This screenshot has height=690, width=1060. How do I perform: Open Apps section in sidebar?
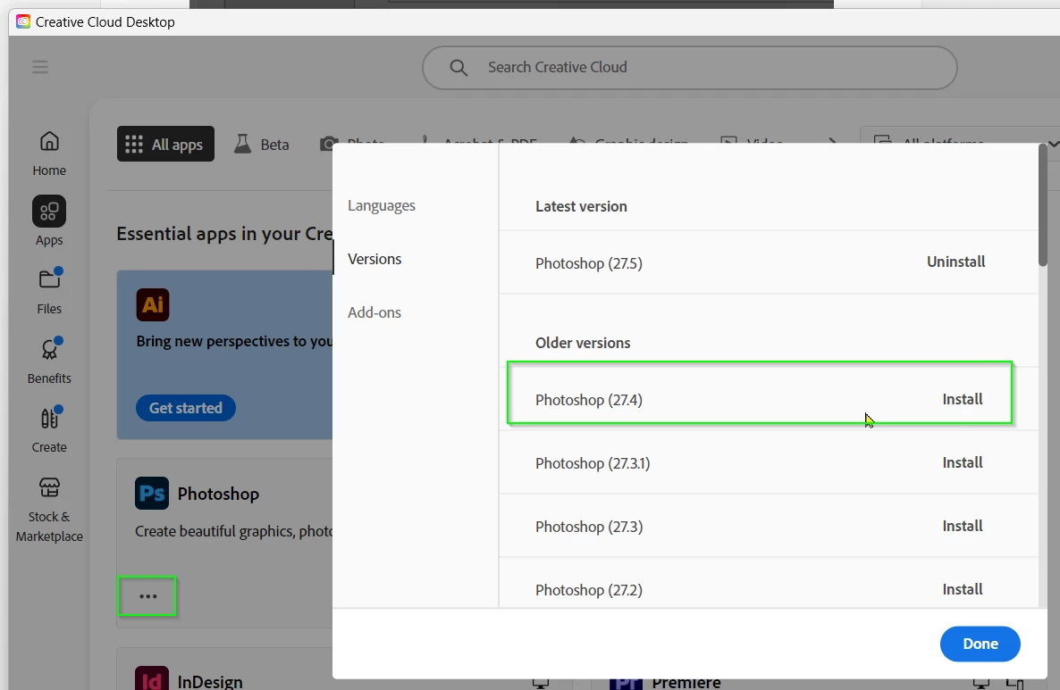click(49, 221)
